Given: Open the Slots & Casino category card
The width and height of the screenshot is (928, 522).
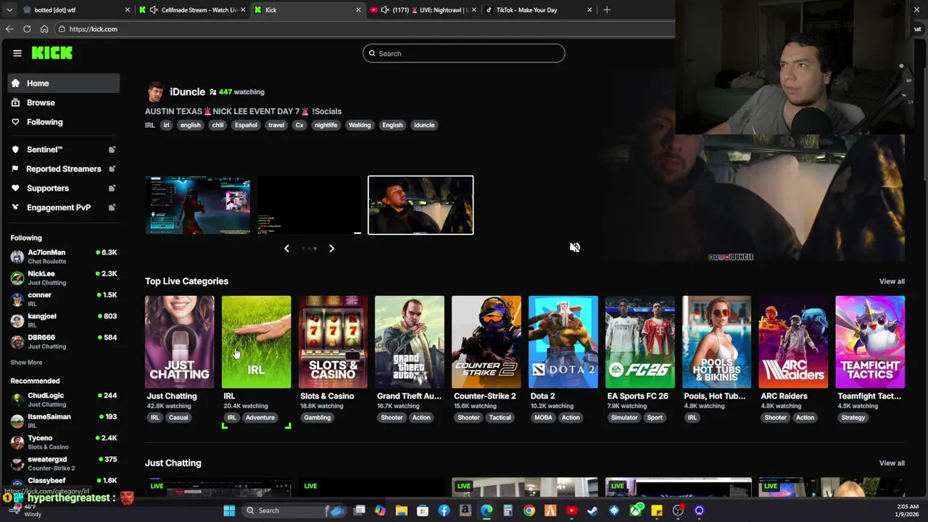Looking at the screenshot, I should (x=333, y=341).
